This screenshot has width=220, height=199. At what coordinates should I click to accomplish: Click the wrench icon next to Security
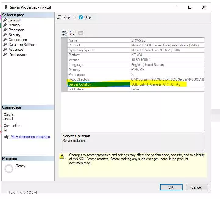click(x=5, y=35)
